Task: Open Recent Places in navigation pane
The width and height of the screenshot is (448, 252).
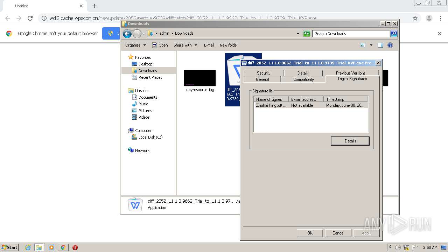Action: point(150,77)
